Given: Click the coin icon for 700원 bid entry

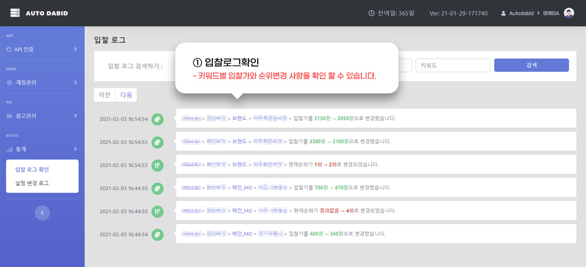Looking at the screenshot, I should click(157, 188).
